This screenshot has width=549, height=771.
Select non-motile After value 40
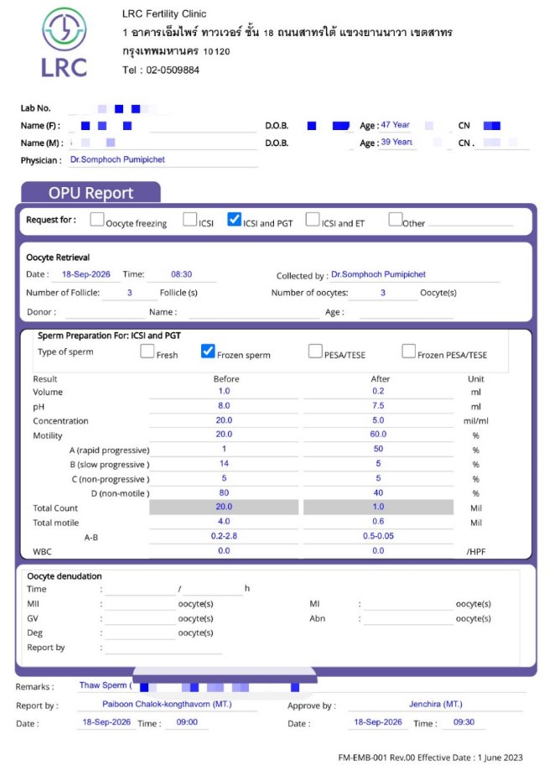pyautogui.click(x=378, y=492)
